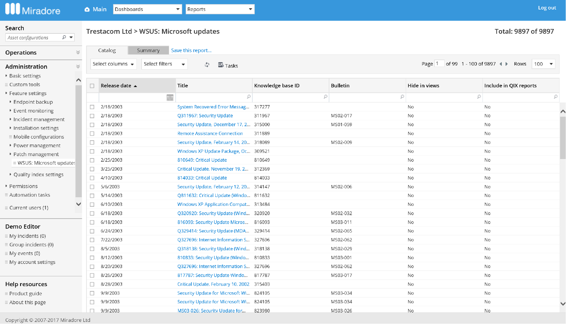The image size is (566, 324).
Task: Open Q320920: Security Update link
Action: (x=214, y=213)
